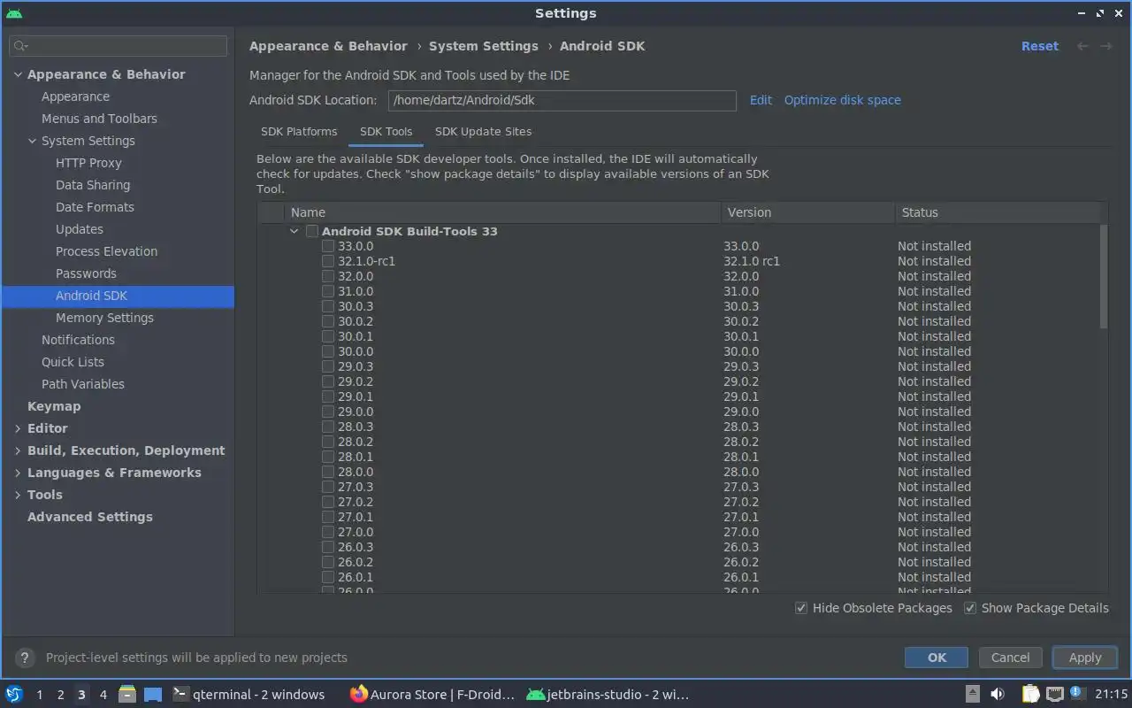
Task: Click the Reset link
Action: (x=1039, y=46)
